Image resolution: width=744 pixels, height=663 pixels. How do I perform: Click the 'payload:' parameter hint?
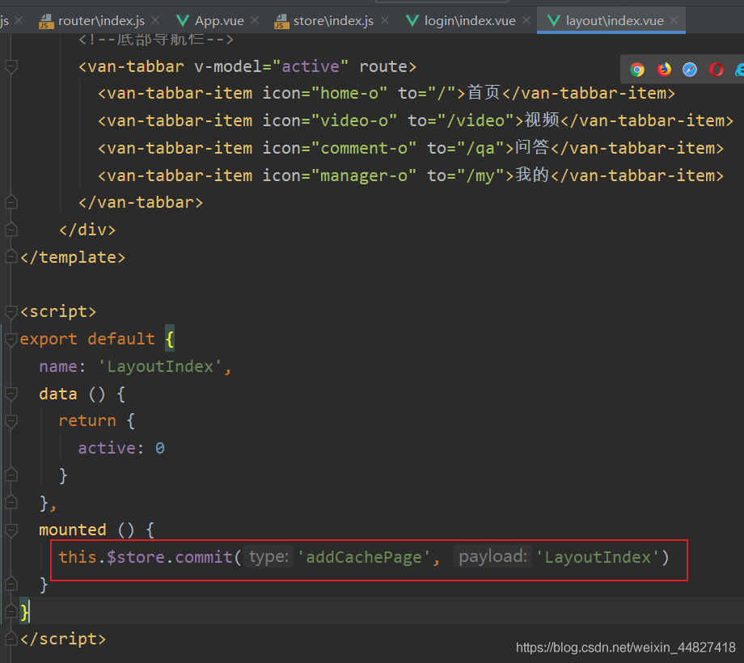point(492,557)
